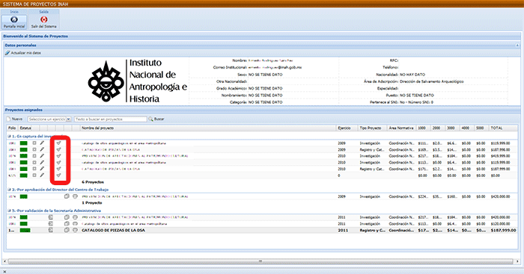Tick the square box of 2010 $419,999.00 project
This screenshot has height=274, width=524.
(x=34, y=156)
